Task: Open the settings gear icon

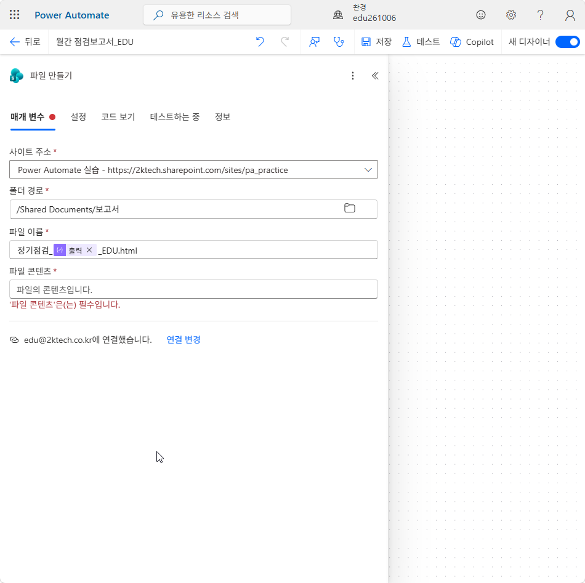Action: coord(510,15)
